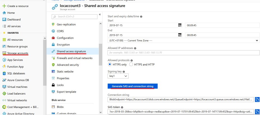Open the End date calendar picker
This screenshot has height=115, width=260.
pyautogui.click(x=180, y=35)
